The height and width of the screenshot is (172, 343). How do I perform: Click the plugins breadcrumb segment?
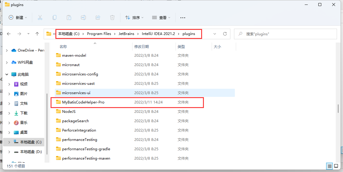coord(189,34)
